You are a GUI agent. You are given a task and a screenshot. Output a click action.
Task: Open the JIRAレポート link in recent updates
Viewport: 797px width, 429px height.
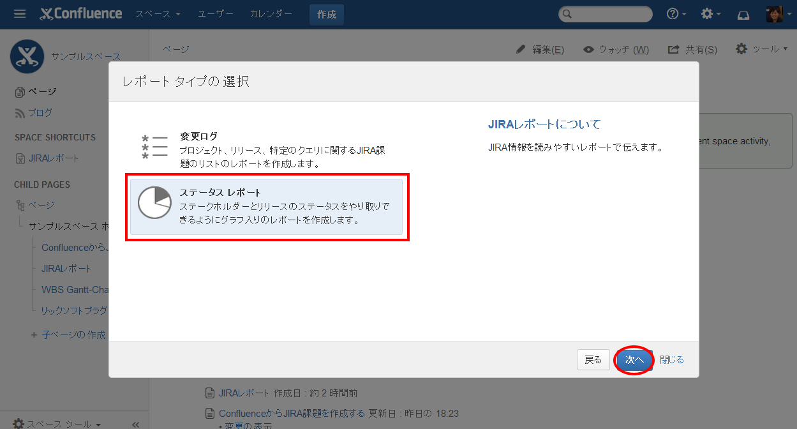pos(244,393)
